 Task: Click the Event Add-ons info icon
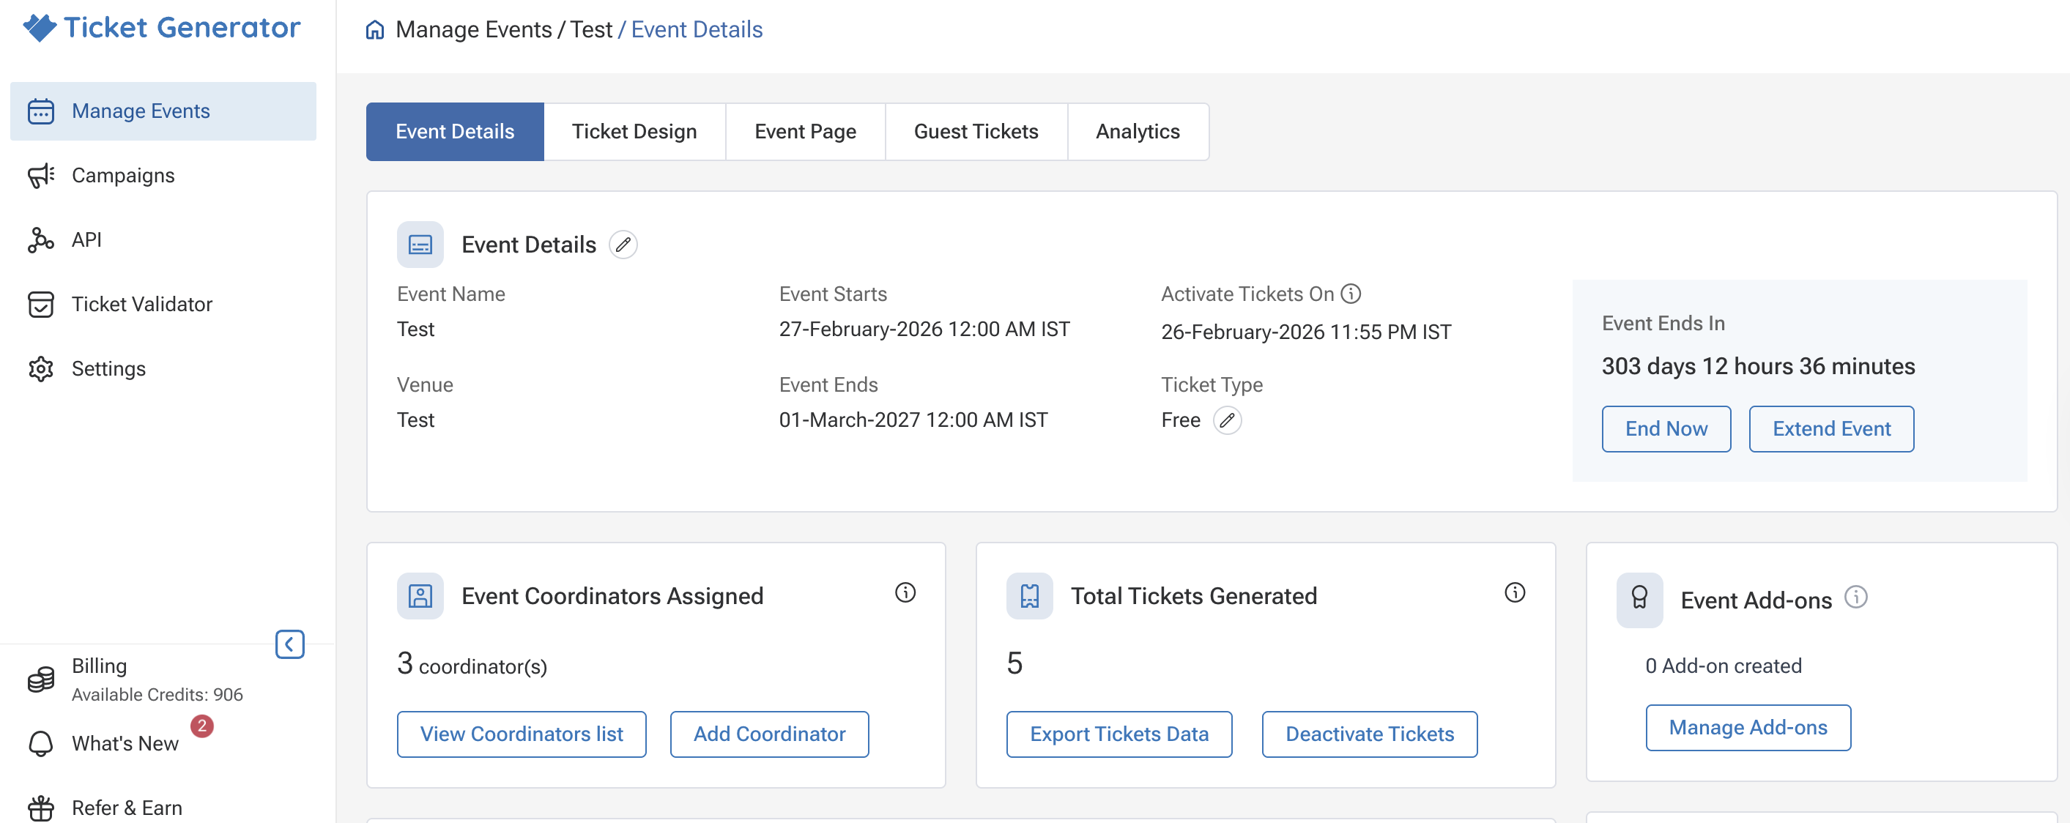click(1855, 597)
